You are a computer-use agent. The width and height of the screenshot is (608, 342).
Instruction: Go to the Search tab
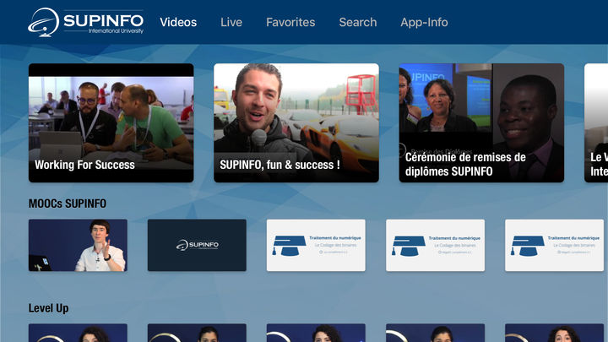coord(358,22)
